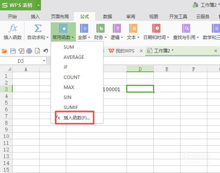Choose COUNT from the function menu
Image resolution: width=220 pixels, height=173 pixels.
tap(77, 77)
